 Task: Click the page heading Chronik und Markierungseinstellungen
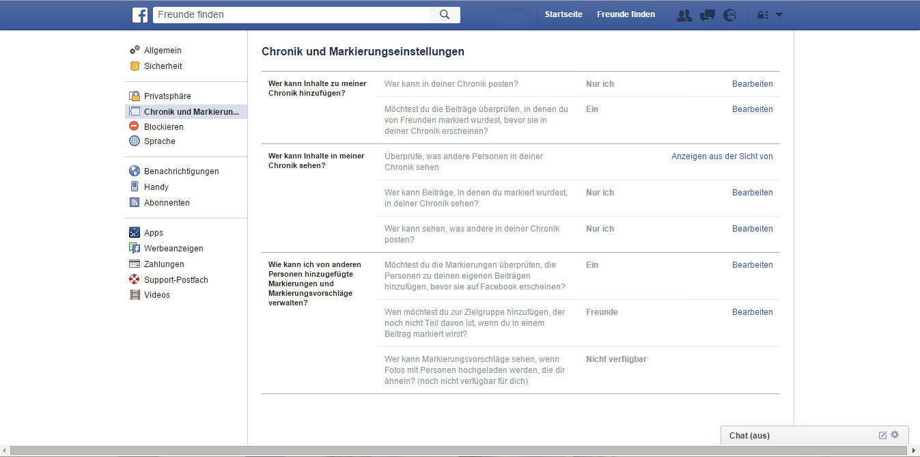tap(363, 52)
